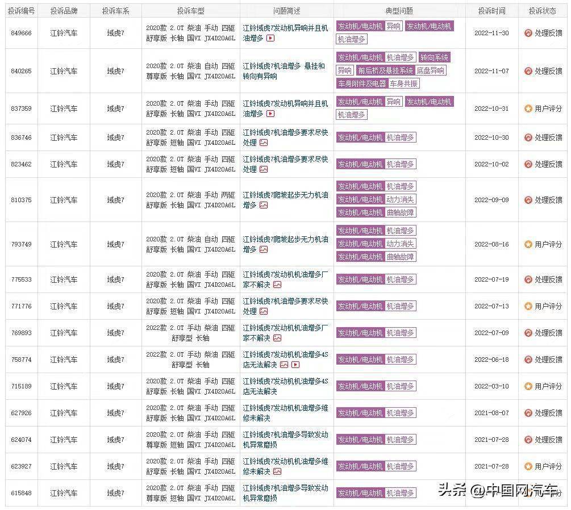Click car model text in complaint 758774 row

(190, 359)
